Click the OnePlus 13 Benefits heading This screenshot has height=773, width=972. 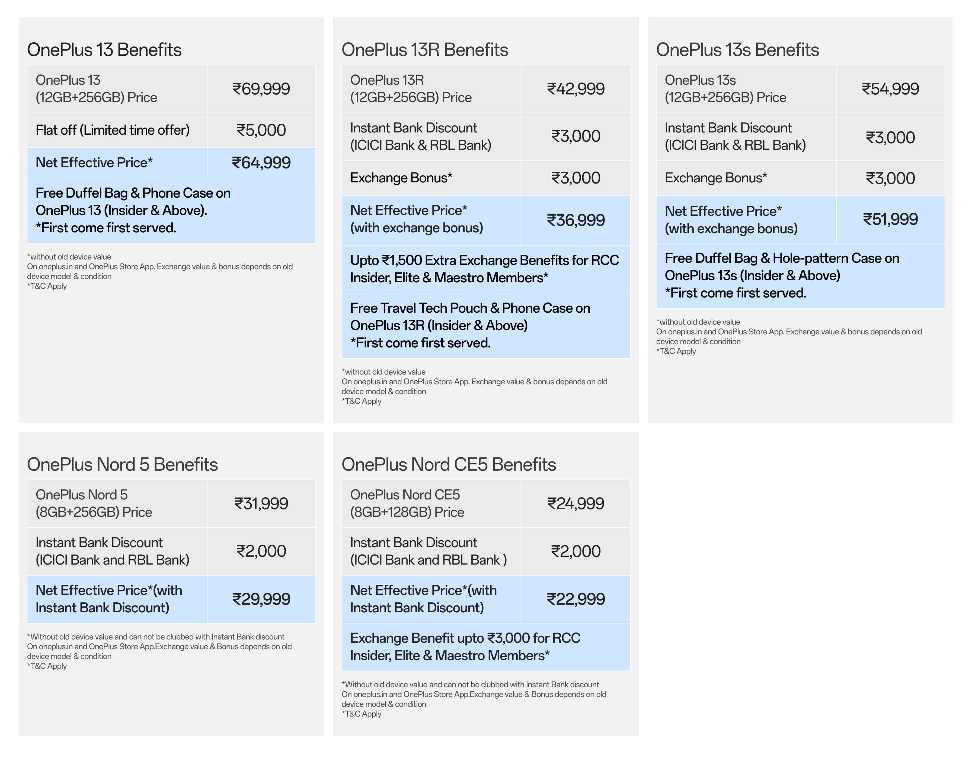tap(104, 50)
